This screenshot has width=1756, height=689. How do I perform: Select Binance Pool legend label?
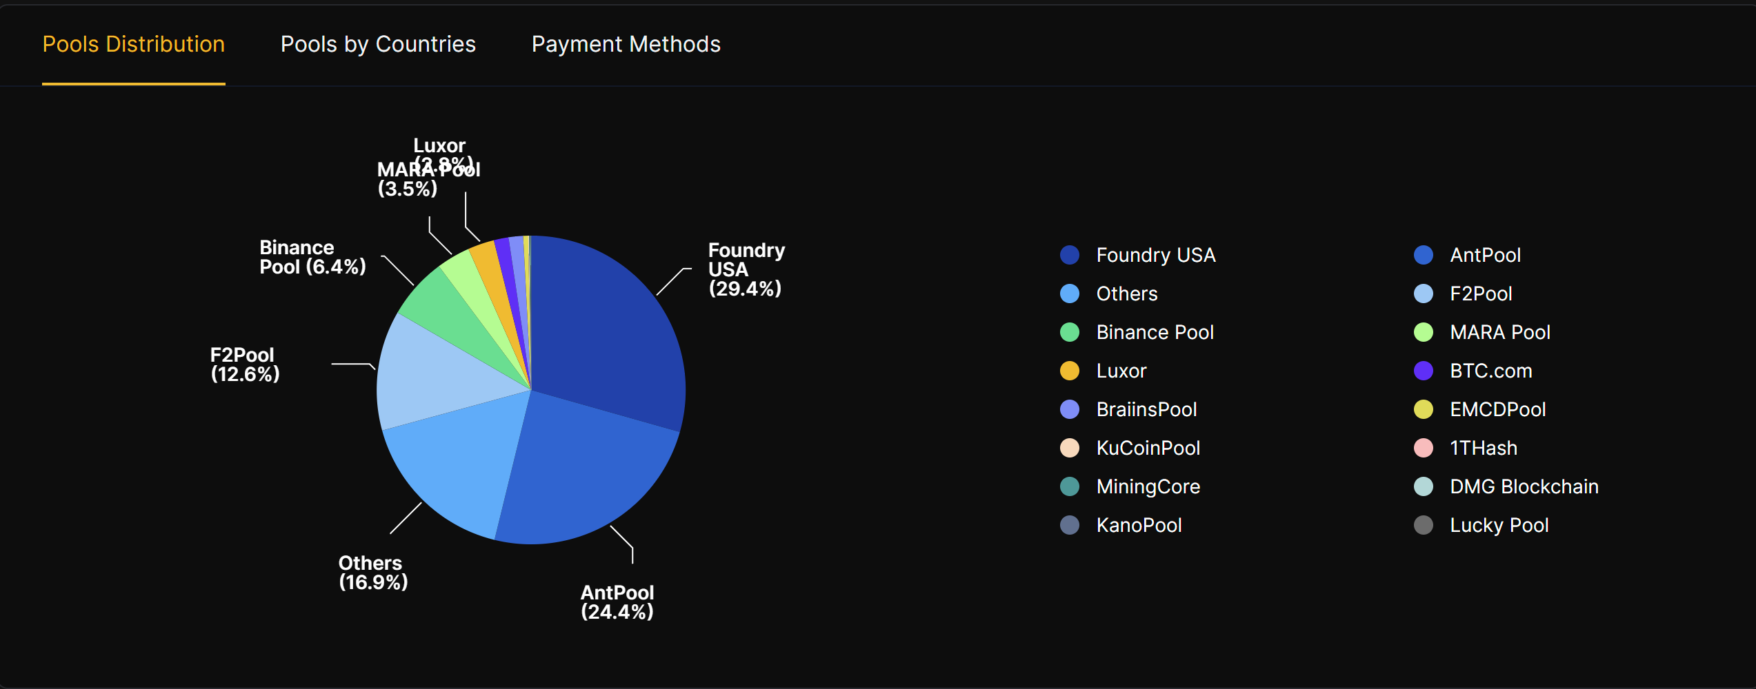(1155, 332)
